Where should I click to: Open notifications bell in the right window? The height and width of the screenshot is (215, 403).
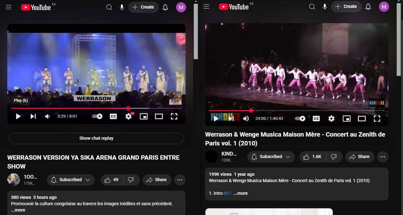point(368,6)
